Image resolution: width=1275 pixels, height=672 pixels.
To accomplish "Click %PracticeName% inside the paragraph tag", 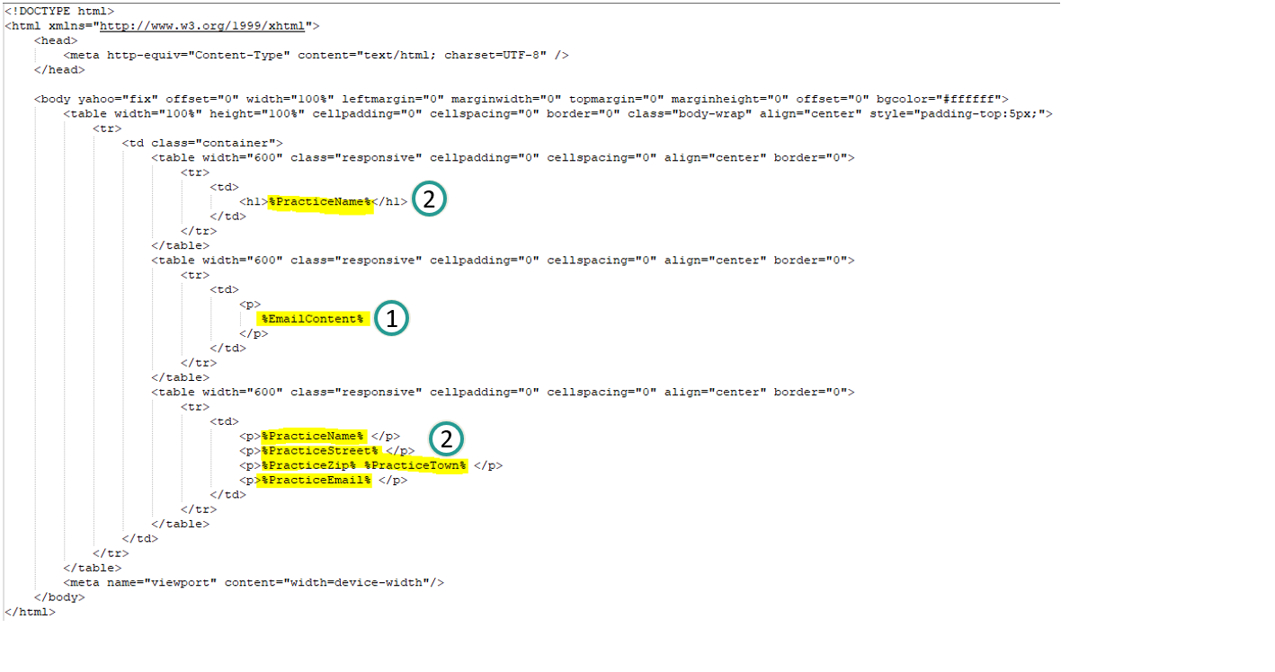I will pos(313,436).
